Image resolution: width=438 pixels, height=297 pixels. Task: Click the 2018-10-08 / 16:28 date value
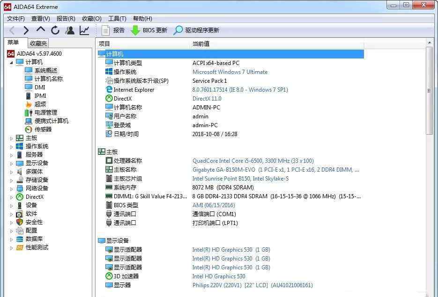coord(215,134)
